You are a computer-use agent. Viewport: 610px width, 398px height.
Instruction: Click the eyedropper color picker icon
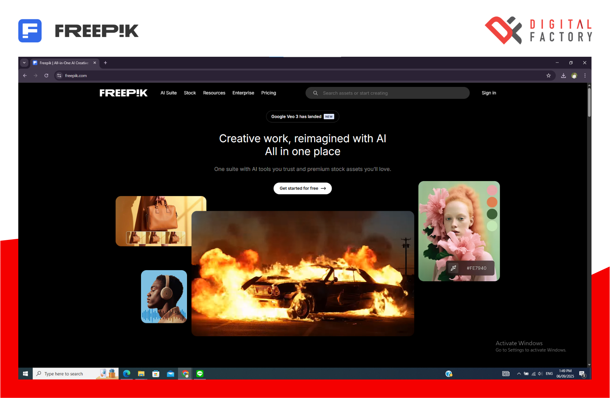click(x=454, y=268)
